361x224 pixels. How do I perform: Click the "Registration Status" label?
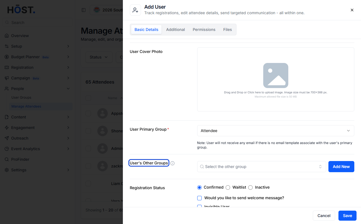click(147, 188)
